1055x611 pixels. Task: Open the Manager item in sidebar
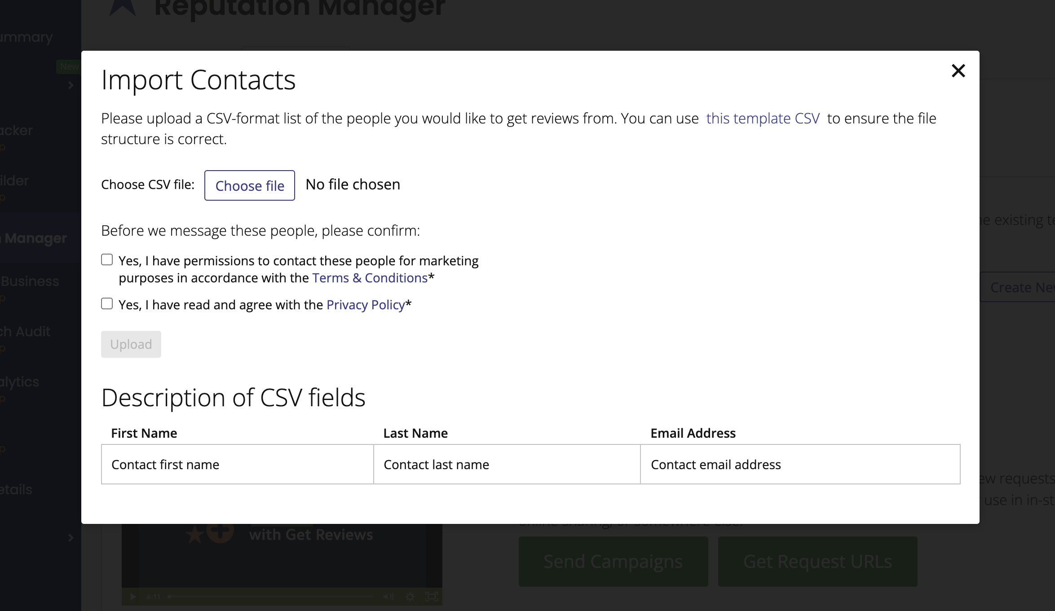coord(40,238)
